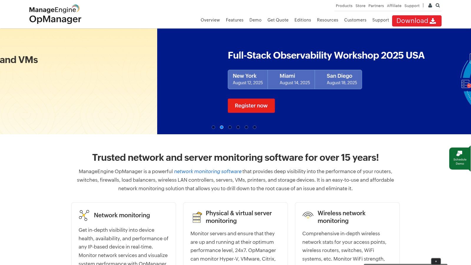
Task: Select the sixth carousel slide dot
Action: coord(255,127)
